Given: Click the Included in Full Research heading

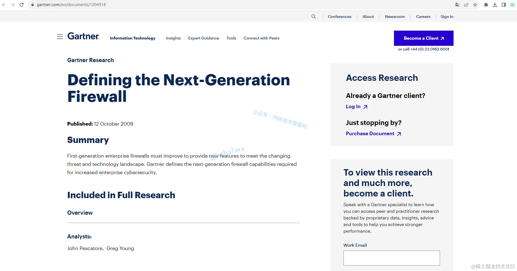Looking at the screenshot, I should point(121,195).
